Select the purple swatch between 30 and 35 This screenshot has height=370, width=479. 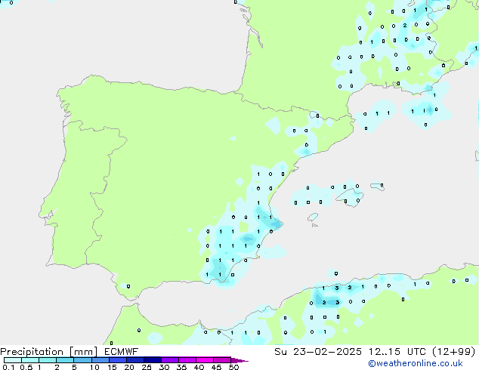click(x=170, y=360)
